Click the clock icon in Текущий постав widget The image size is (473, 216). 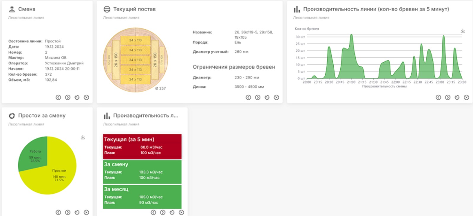coord(267,98)
